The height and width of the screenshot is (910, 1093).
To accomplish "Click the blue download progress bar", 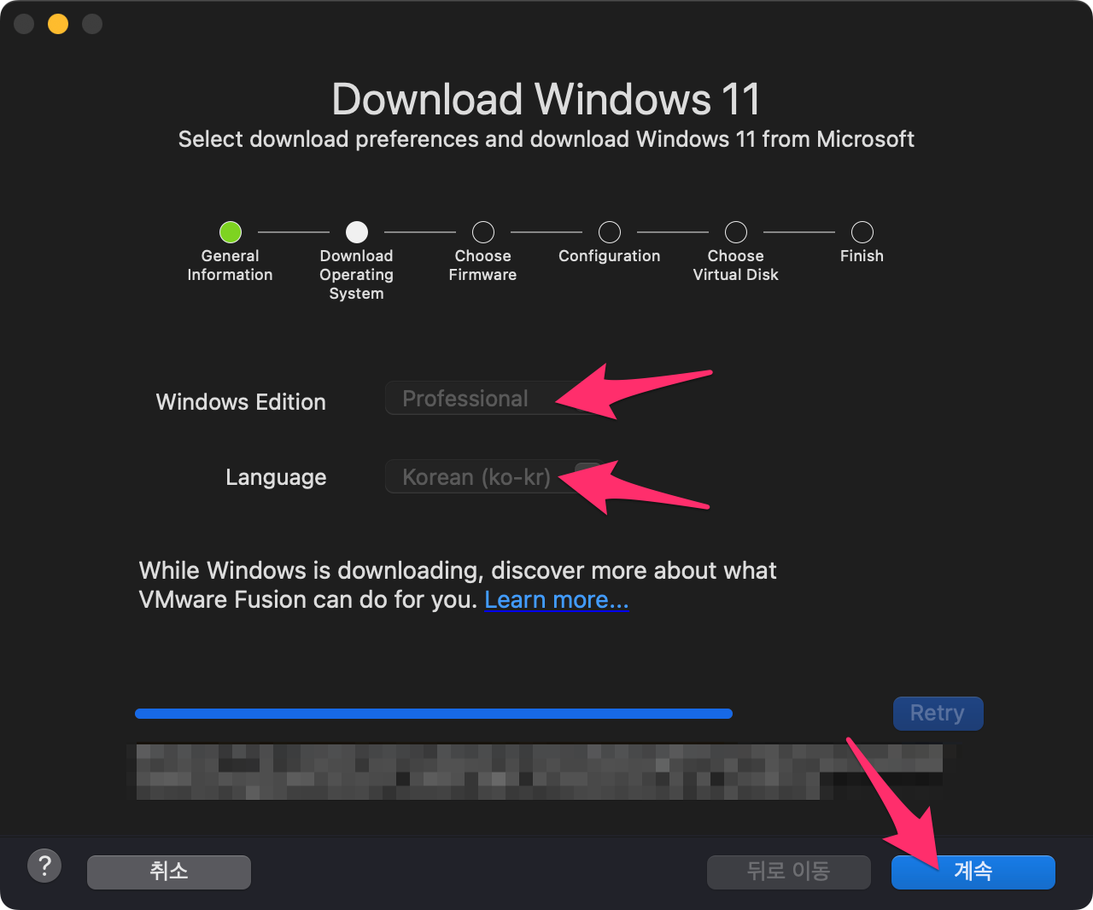I will coord(434,714).
